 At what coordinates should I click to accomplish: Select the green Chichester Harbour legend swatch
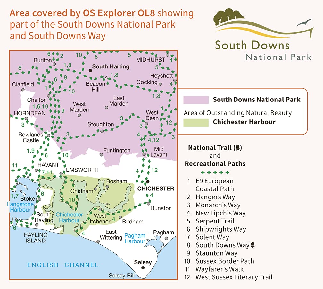[x=195, y=122]
